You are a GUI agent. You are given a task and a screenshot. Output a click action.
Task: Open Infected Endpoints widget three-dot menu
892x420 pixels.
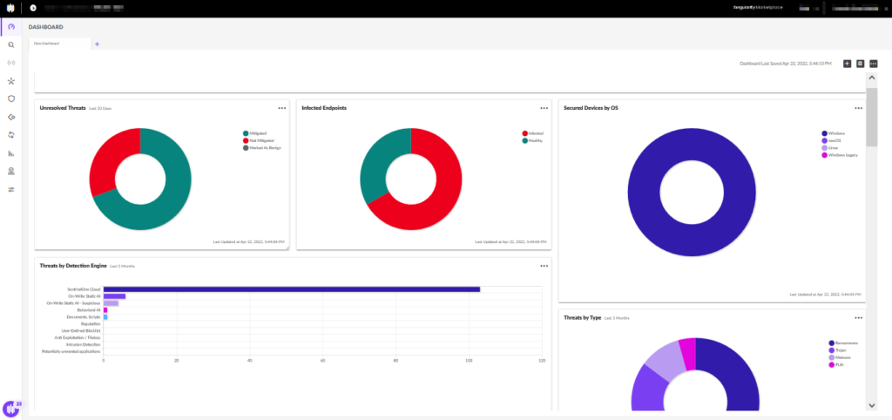pyautogui.click(x=544, y=108)
